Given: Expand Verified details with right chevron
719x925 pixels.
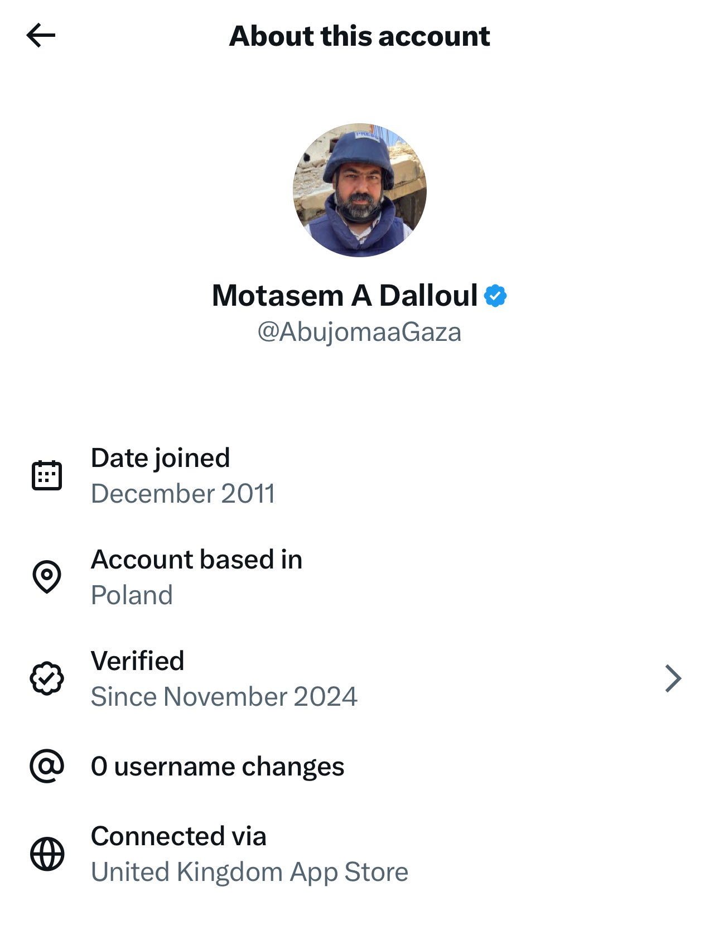Looking at the screenshot, I should 673,678.
